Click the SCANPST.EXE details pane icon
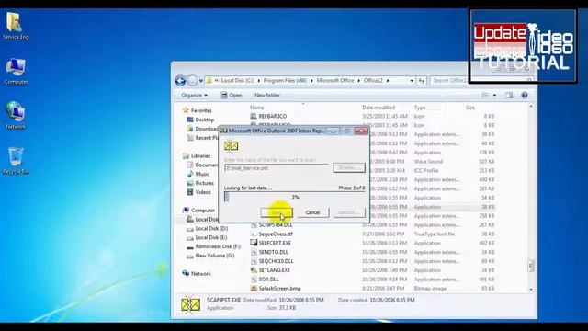 click(190, 304)
